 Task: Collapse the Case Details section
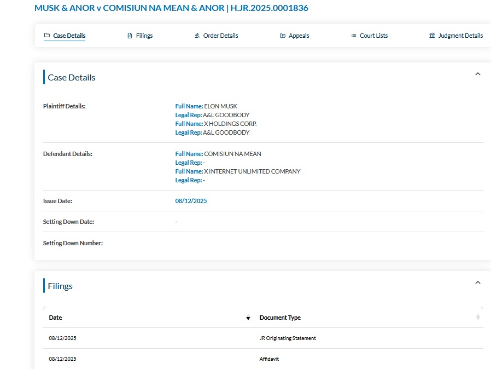pos(478,74)
